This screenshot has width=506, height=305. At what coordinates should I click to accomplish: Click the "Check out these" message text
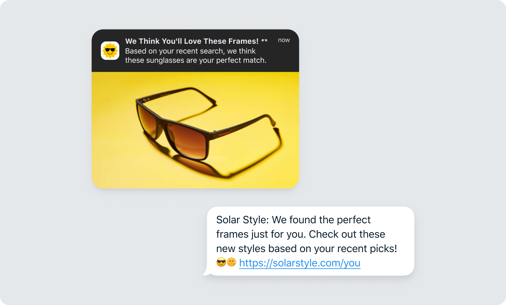347,234
